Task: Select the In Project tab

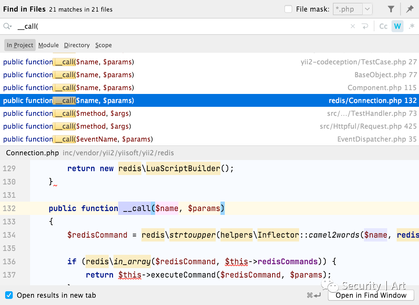Action: (x=20, y=45)
